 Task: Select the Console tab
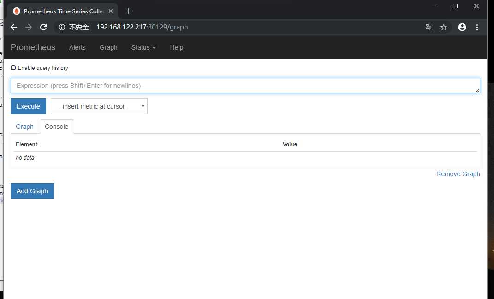pos(56,126)
